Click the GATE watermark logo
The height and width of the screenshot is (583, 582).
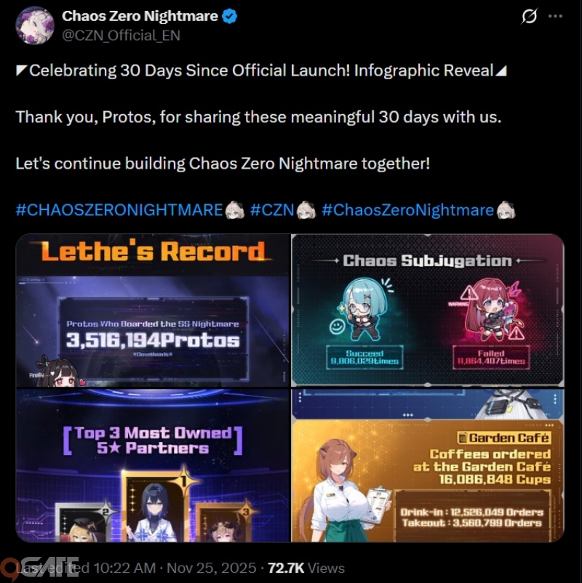pos(39,568)
